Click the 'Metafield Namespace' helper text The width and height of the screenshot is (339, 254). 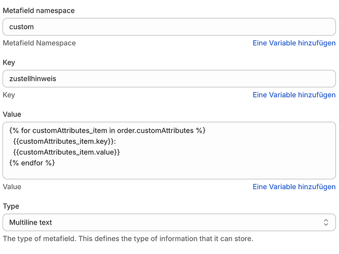pos(39,43)
